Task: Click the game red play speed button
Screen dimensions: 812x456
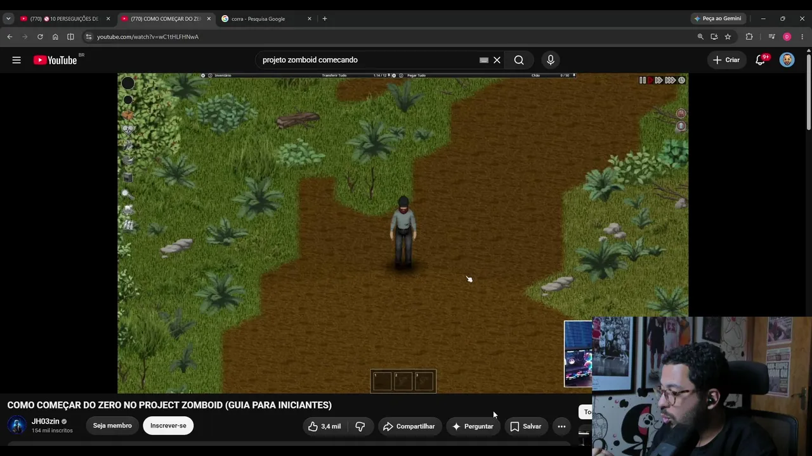Action: pyautogui.click(x=650, y=80)
